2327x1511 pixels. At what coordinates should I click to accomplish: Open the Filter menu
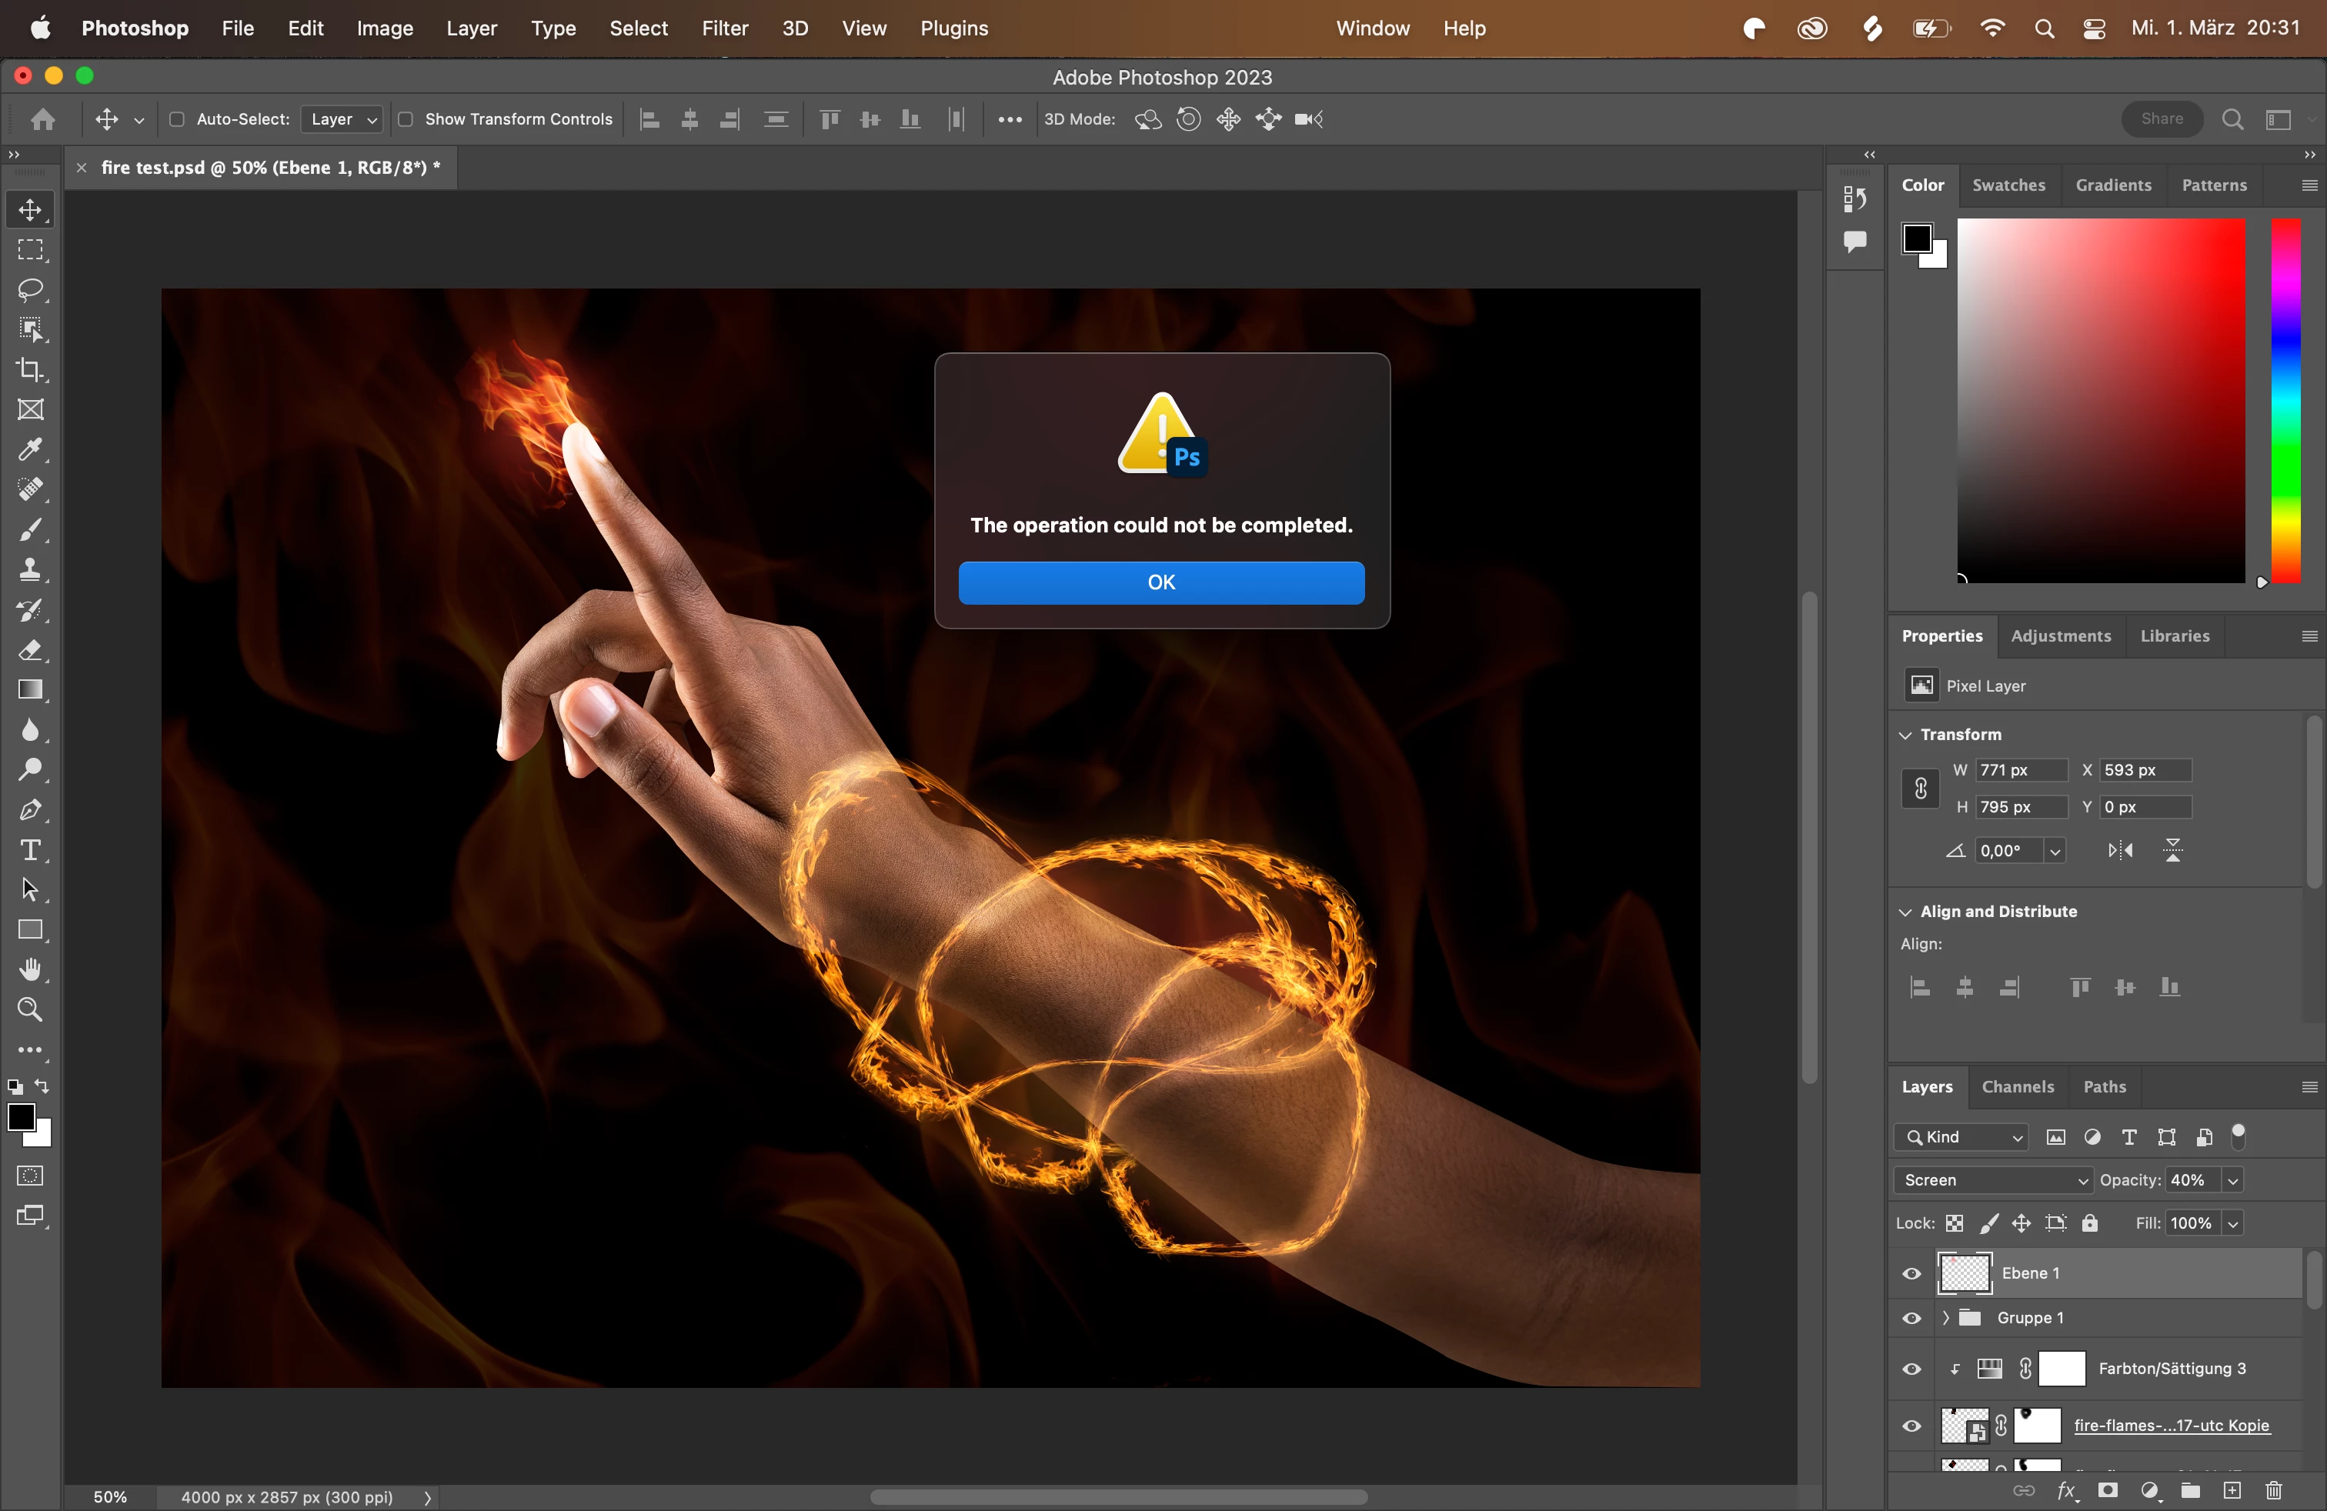[x=725, y=28]
